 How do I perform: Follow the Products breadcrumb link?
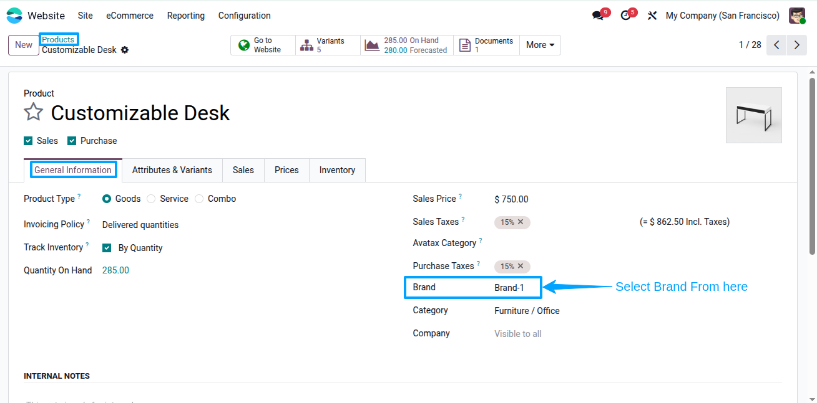click(x=58, y=39)
